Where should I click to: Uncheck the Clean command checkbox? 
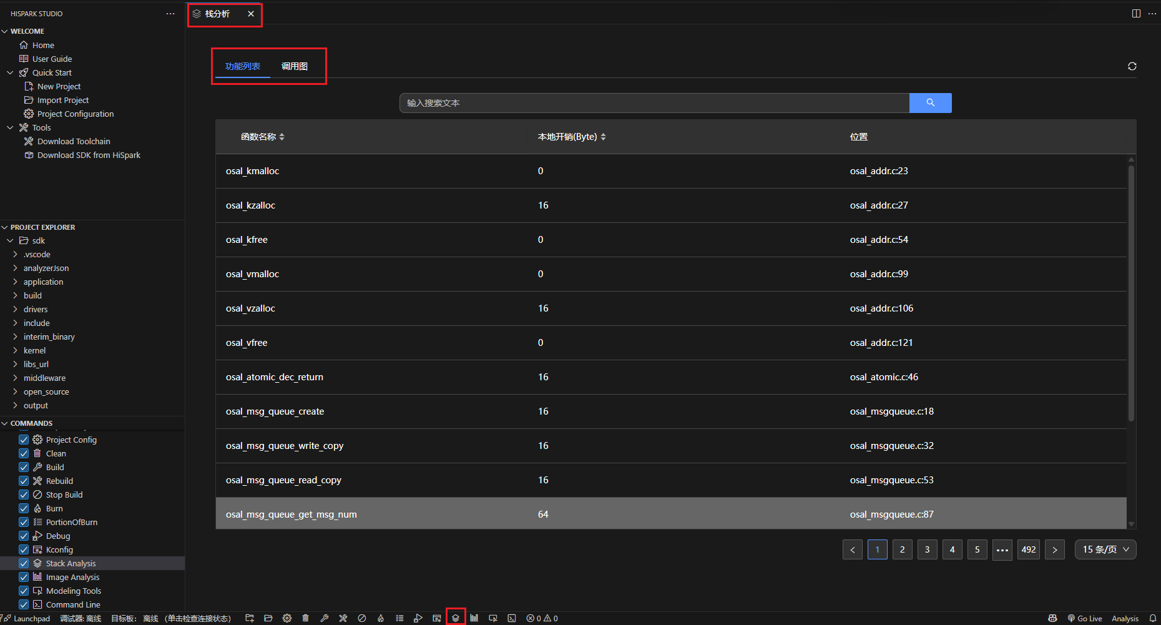24,453
